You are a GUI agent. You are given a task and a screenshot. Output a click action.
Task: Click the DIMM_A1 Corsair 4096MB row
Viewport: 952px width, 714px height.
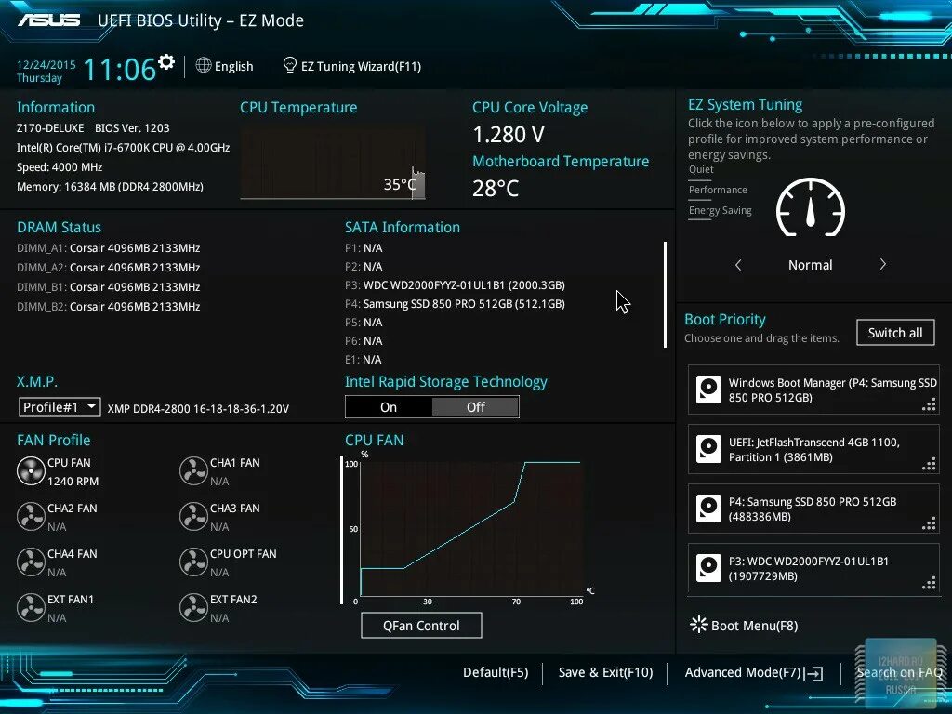pyautogui.click(x=108, y=247)
